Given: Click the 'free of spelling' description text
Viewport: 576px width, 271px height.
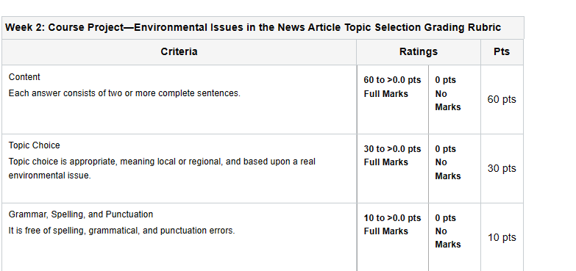Looking at the screenshot, I should 121,231.
